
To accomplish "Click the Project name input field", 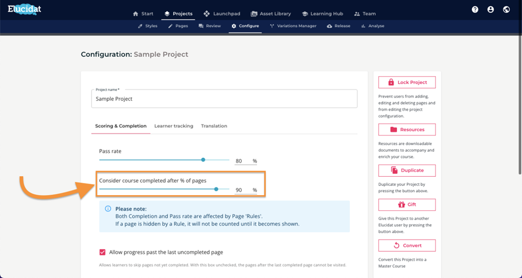I will (224, 98).
